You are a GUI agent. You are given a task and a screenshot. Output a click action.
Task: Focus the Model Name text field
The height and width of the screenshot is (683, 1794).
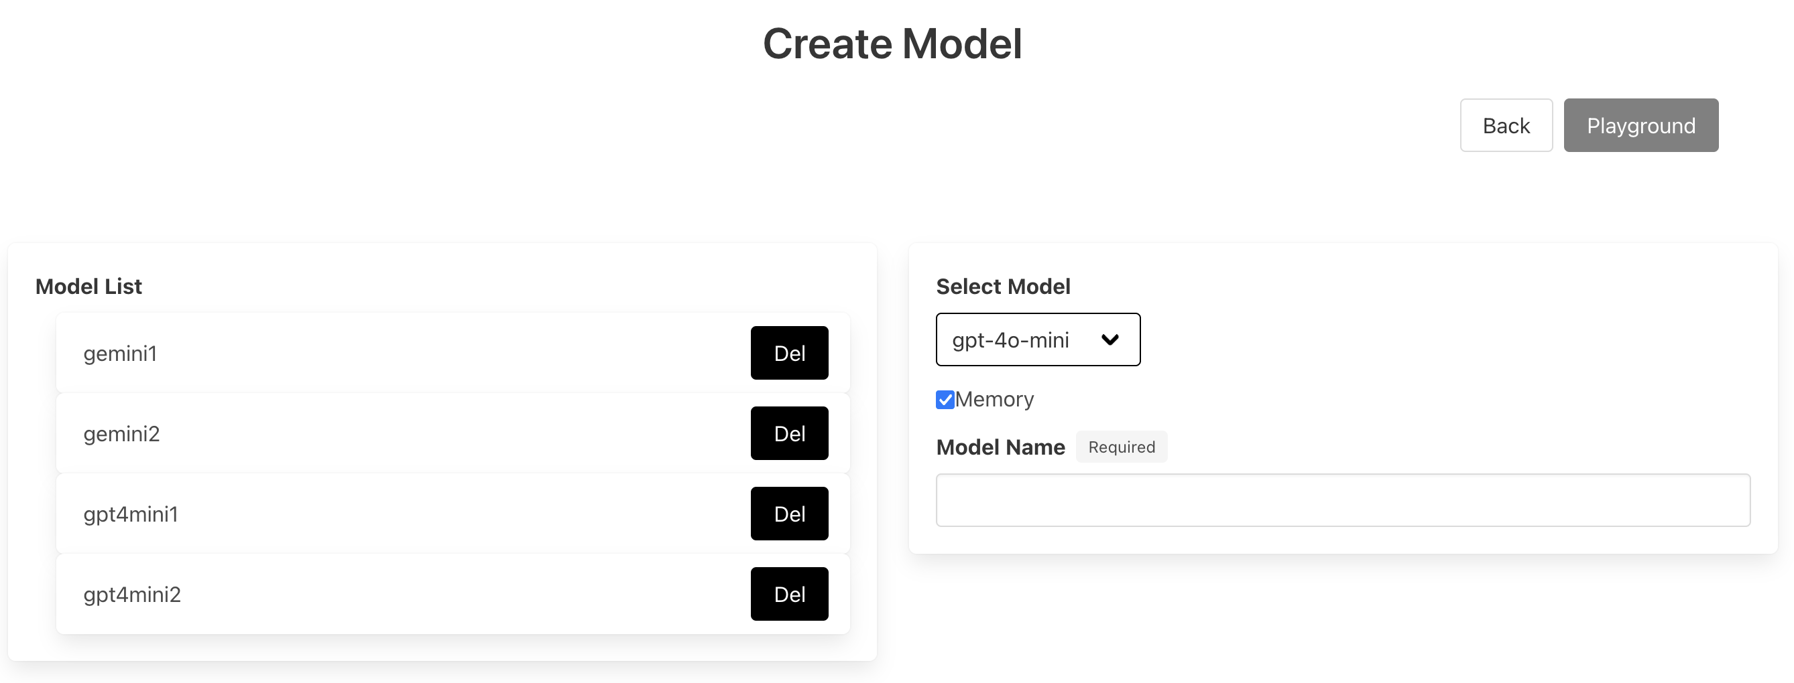pos(1342,500)
